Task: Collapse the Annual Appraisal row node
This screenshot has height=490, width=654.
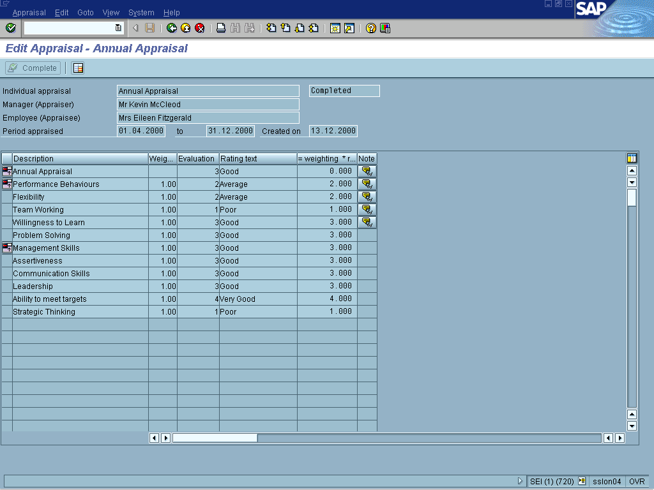Action: (7, 171)
